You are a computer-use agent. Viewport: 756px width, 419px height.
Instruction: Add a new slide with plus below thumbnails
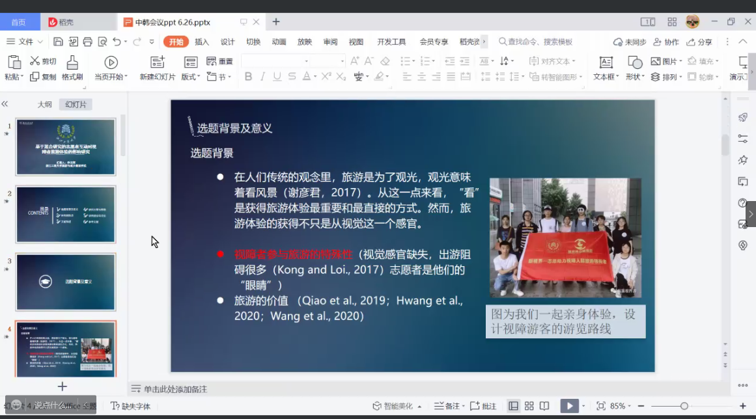63,386
